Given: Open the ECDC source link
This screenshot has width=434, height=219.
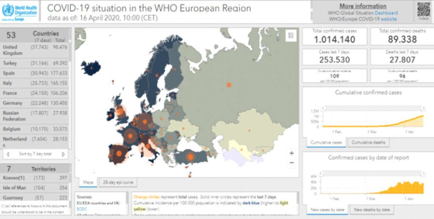Looking at the screenshot, I should point(82,209).
